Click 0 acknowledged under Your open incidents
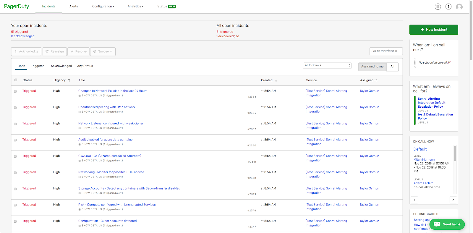 23,36
